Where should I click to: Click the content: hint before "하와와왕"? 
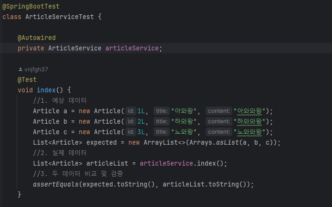click(219, 121)
